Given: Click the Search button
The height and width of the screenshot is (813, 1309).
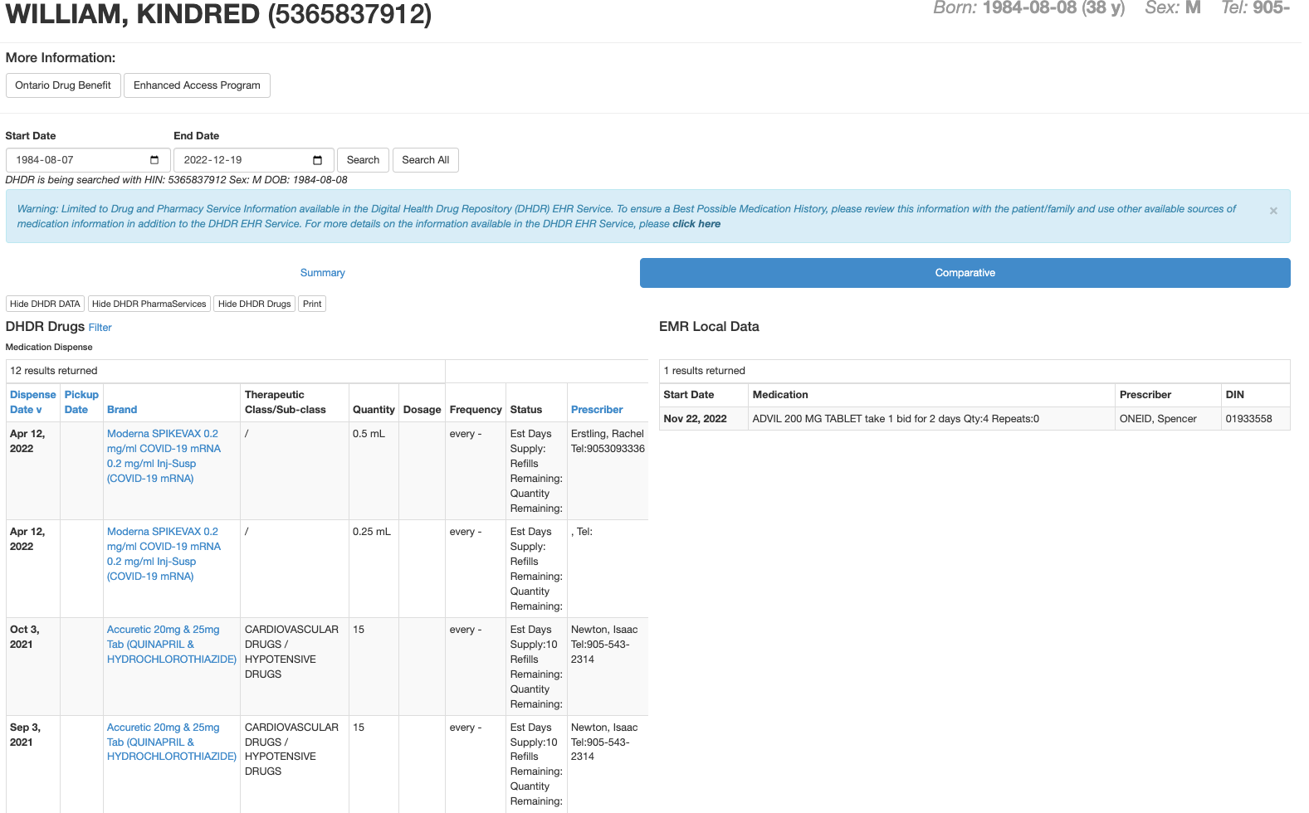Looking at the screenshot, I should (363, 160).
